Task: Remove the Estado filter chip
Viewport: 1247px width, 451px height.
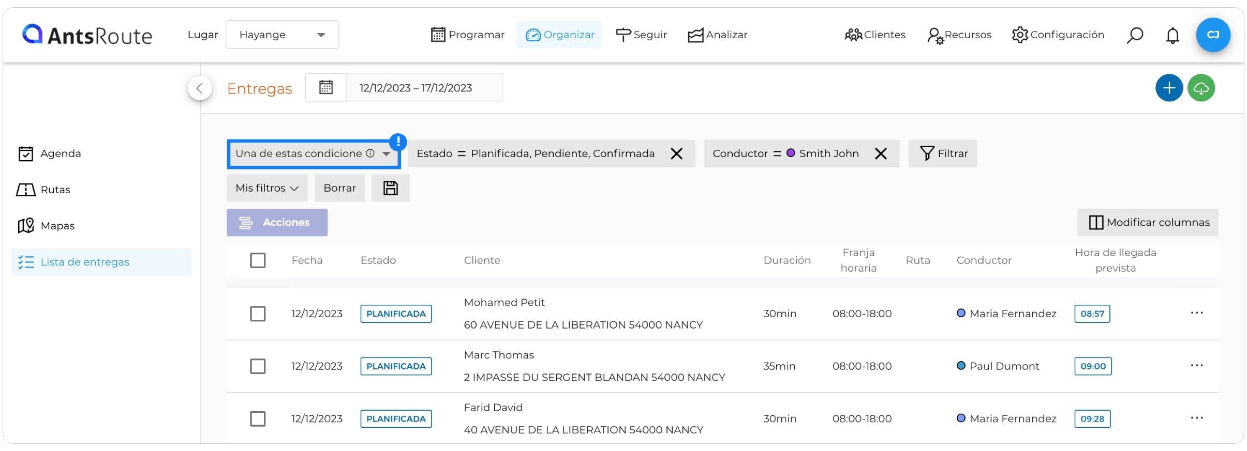Action: [x=676, y=153]
